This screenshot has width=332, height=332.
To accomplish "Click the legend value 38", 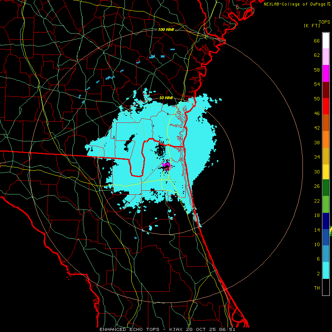I will pyautogui.click(x=317, y=142).
